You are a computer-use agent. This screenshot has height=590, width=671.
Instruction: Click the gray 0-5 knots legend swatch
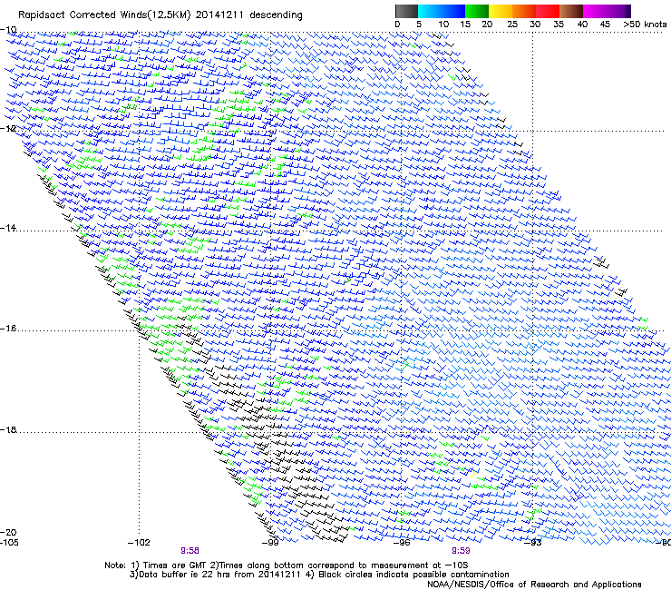click(x=406, y=11)
